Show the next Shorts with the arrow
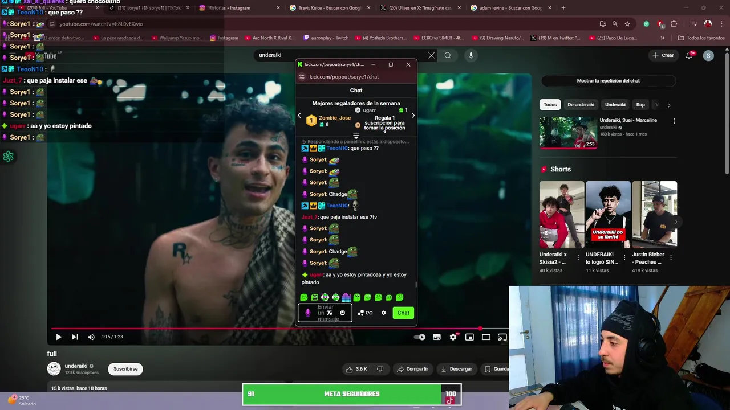 pyautogui.click(x=676, y=222)
